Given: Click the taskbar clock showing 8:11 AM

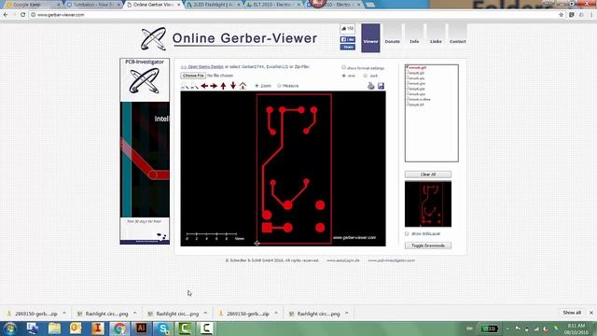Looking at the screenshot, I should coord(576,329).
